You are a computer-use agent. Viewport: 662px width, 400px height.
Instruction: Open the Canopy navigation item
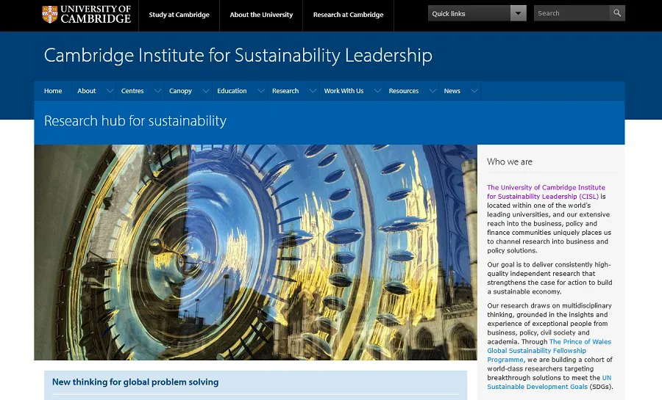(180, 91)
